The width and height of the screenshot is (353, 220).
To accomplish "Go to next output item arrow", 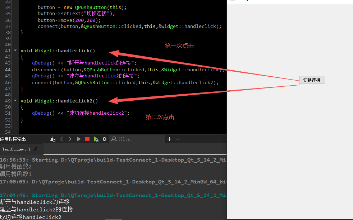I will coord(70,139).
